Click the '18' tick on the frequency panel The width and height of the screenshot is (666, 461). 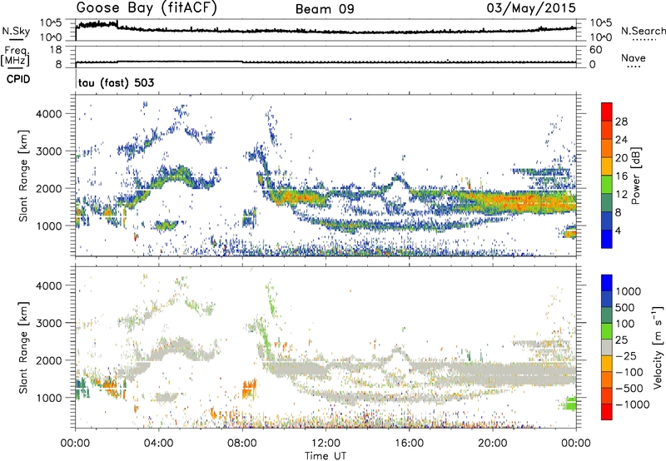56,50
